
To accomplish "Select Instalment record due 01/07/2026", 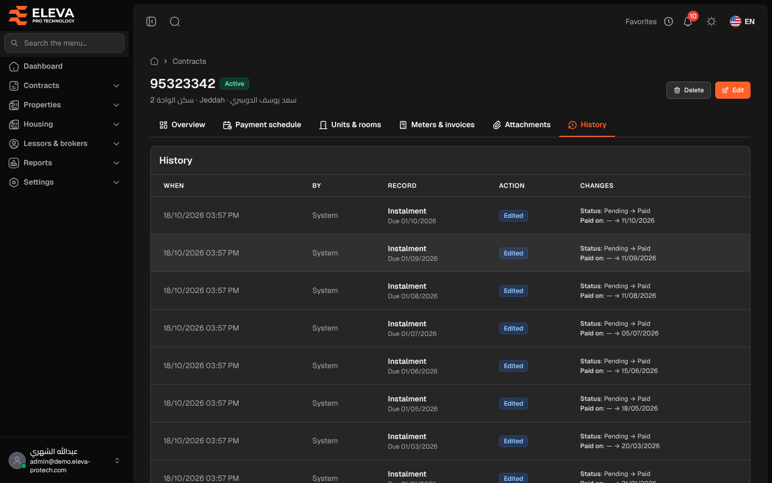I will [x=412, y=328].
